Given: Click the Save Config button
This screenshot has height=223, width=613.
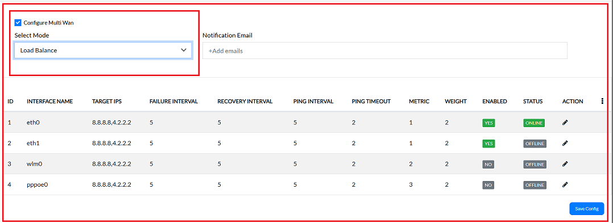Looking at the screenshot, I should click(x=587, y=209).
